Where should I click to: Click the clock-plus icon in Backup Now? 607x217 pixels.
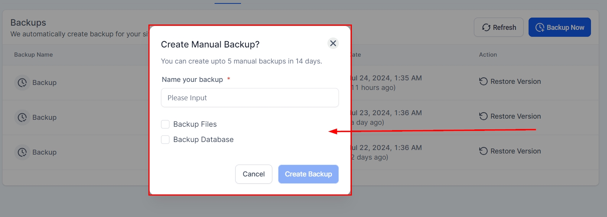tap(540, 28)
